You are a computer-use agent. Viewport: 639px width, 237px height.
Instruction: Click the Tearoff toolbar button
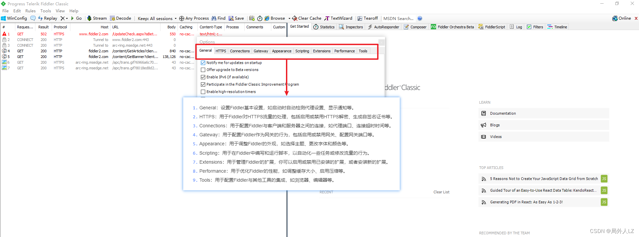click(x=368, y=18)
